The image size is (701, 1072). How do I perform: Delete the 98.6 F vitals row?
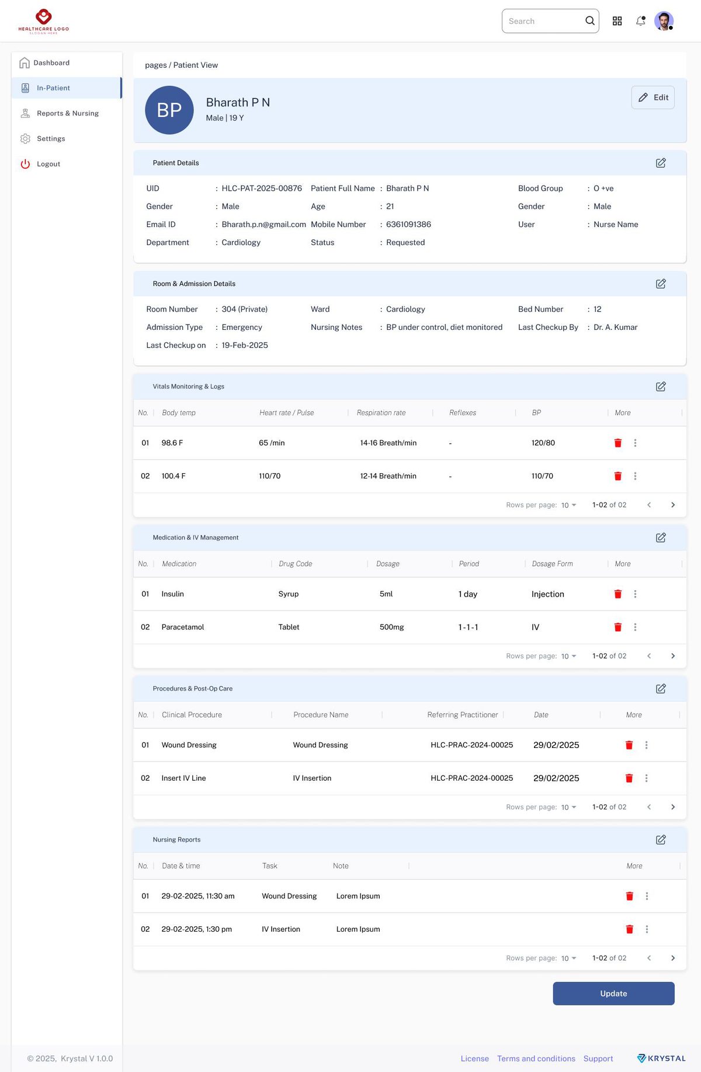(x=618, y=443)
